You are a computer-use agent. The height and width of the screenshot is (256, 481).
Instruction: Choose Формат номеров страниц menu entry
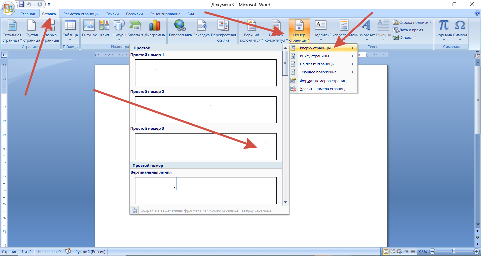point(324,81)
